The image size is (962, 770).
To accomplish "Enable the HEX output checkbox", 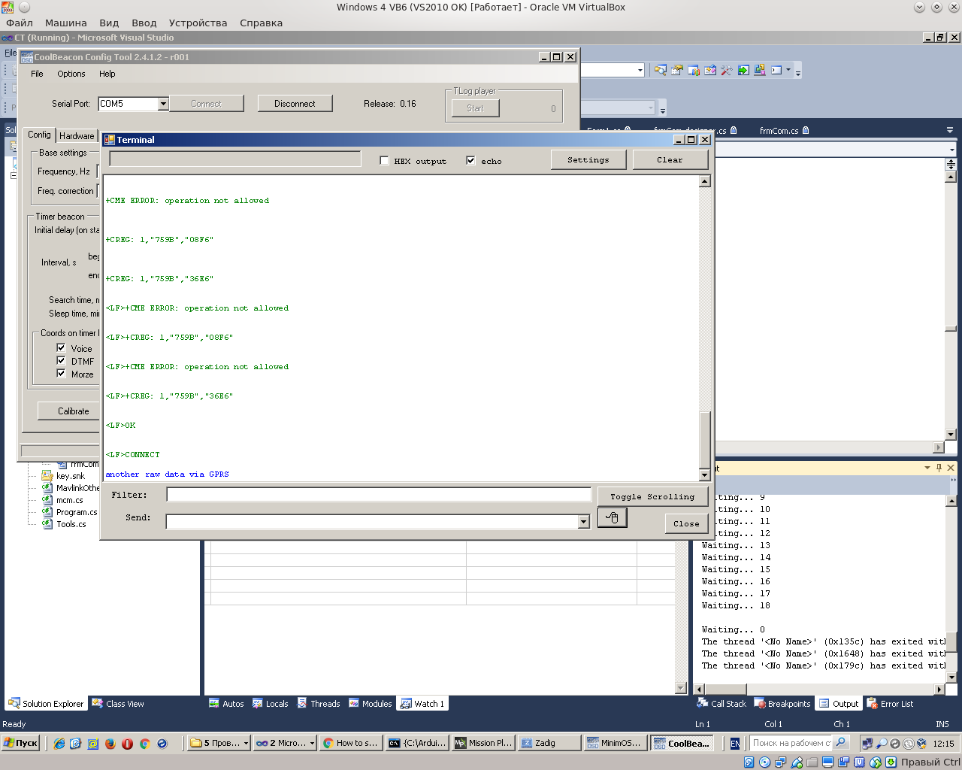I will pyautogui.click(x=384, y=161).
